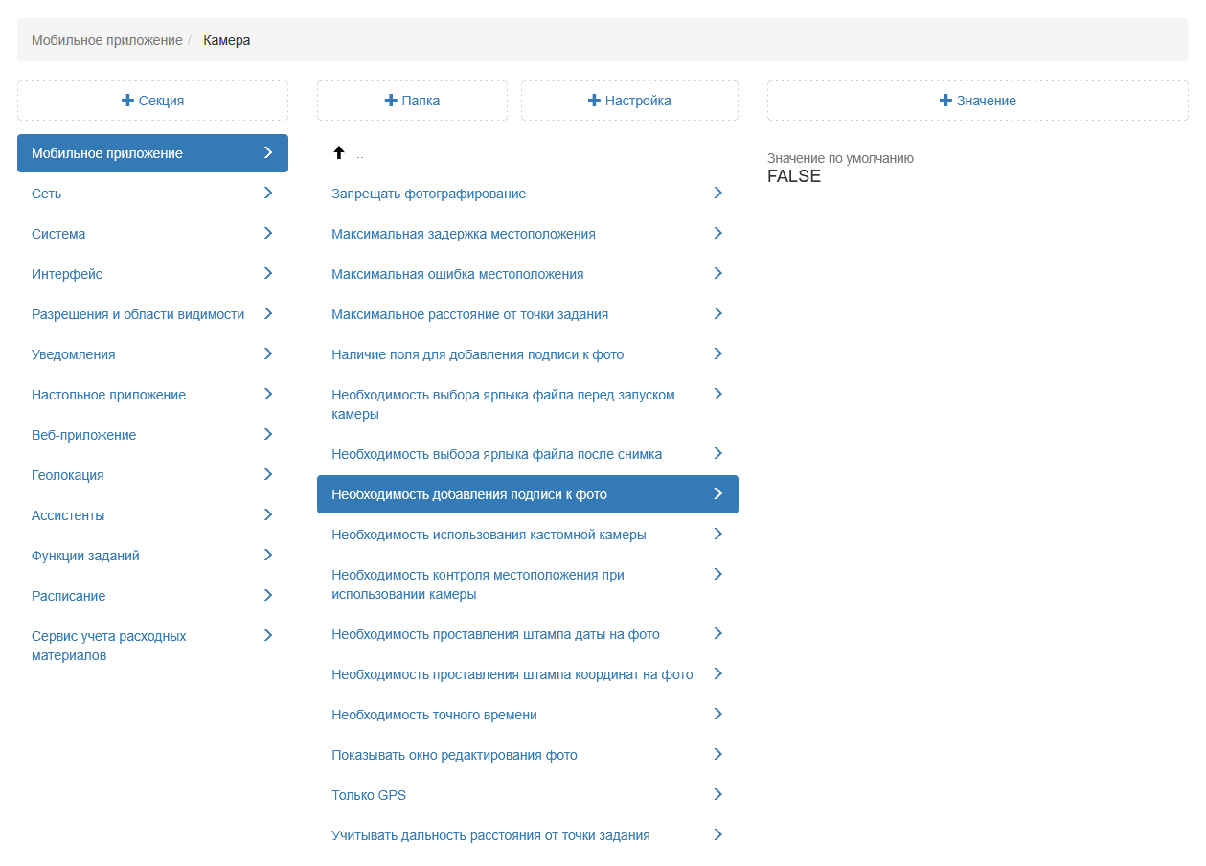Open the Уведомления section

coord(74,354)
